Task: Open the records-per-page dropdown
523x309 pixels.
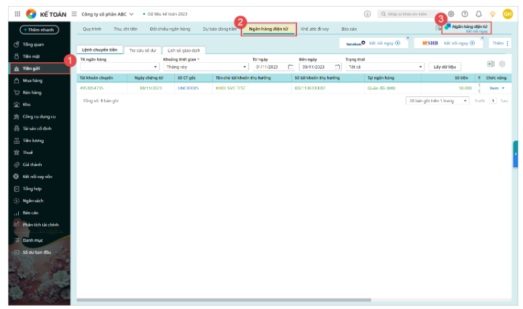Action: [x=462, y=100]
